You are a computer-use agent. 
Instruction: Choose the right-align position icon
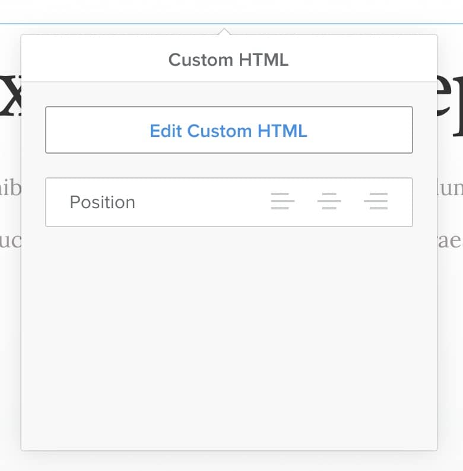tap(376, 202)
